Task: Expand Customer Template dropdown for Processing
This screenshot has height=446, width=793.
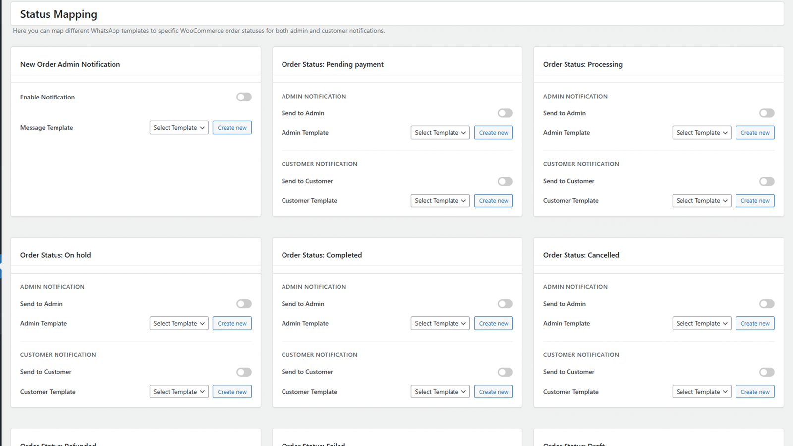Action: point(701,201)
